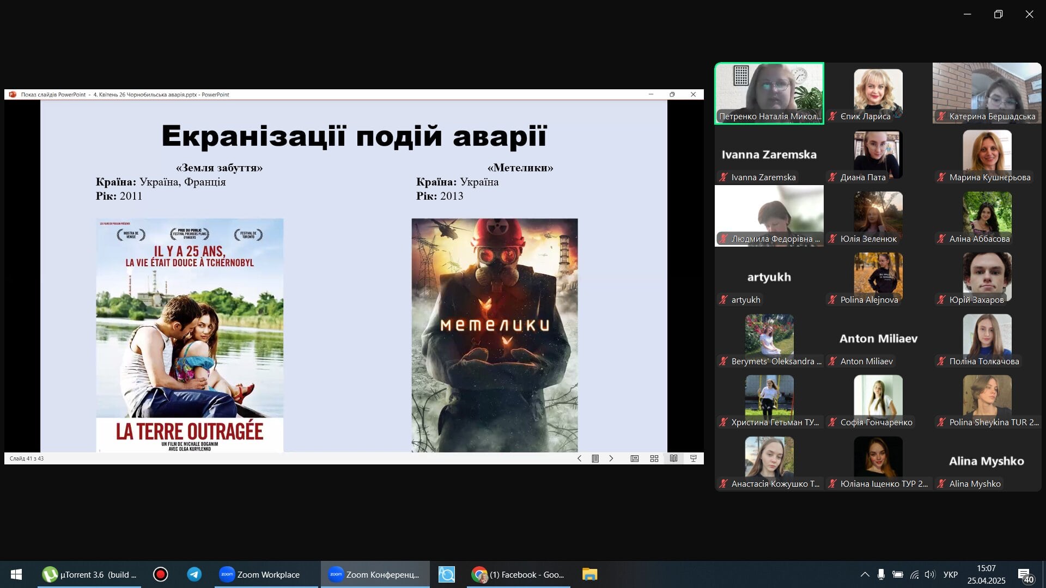Select Anton Miliaev participant tile
This screenshot has height=588, width=1046.
click(x=878, y=338)
